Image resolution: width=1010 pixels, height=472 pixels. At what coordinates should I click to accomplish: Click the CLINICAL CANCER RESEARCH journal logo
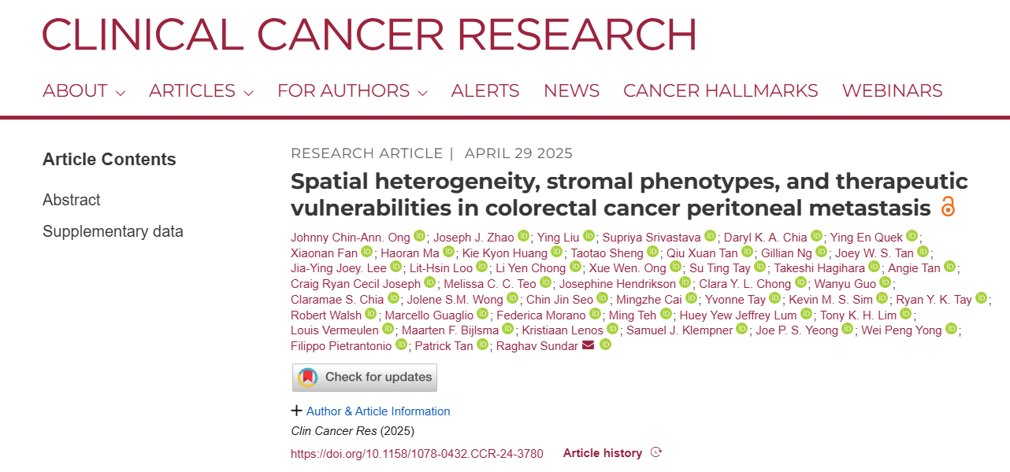tap(369, 34)
